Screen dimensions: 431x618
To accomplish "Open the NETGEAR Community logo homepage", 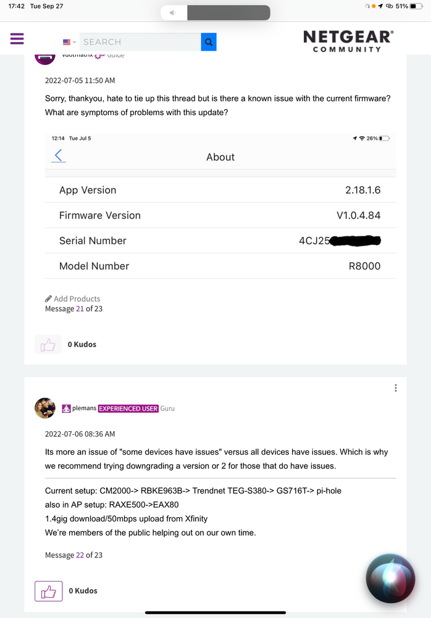I will (348, 41).
